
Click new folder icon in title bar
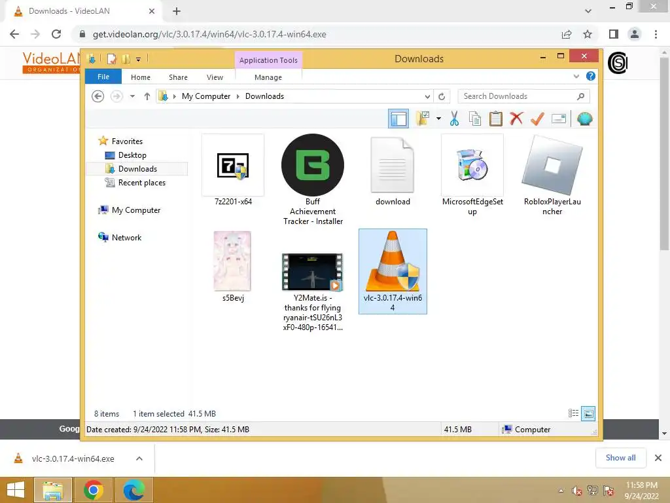(126, 59)
